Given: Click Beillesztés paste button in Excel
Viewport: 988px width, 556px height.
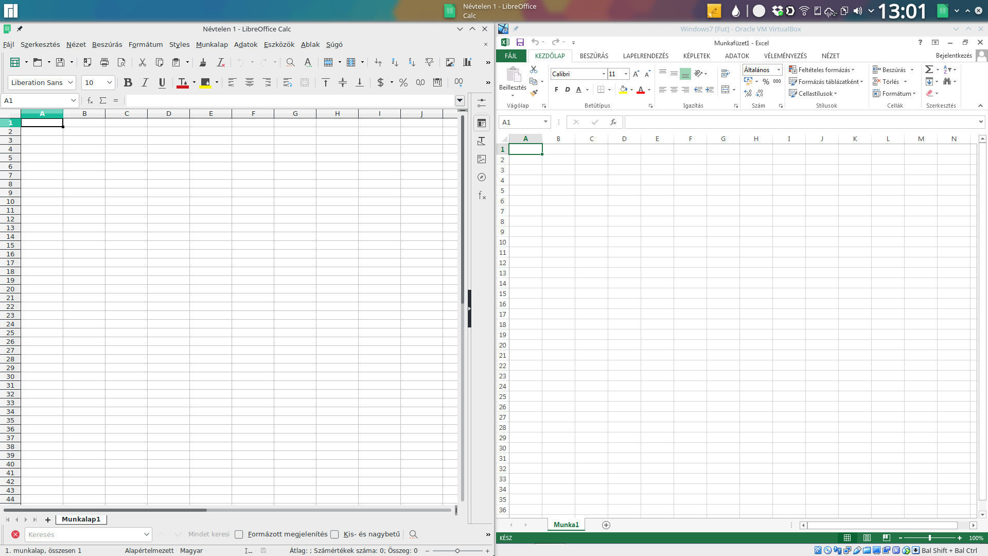Looking at the screenshot, I should pos(513,81).
